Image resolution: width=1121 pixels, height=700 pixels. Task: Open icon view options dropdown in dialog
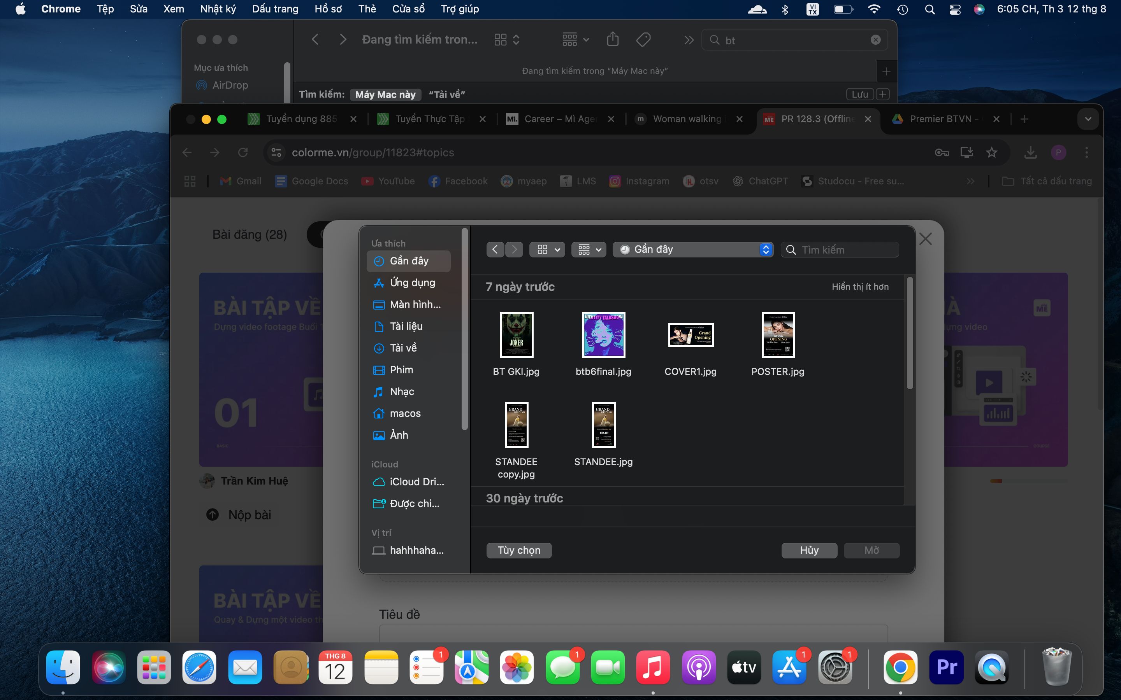click(548, 250)
